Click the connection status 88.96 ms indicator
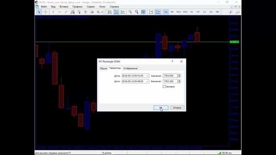This screenshot has height=155, width=276. coord(225,153)
